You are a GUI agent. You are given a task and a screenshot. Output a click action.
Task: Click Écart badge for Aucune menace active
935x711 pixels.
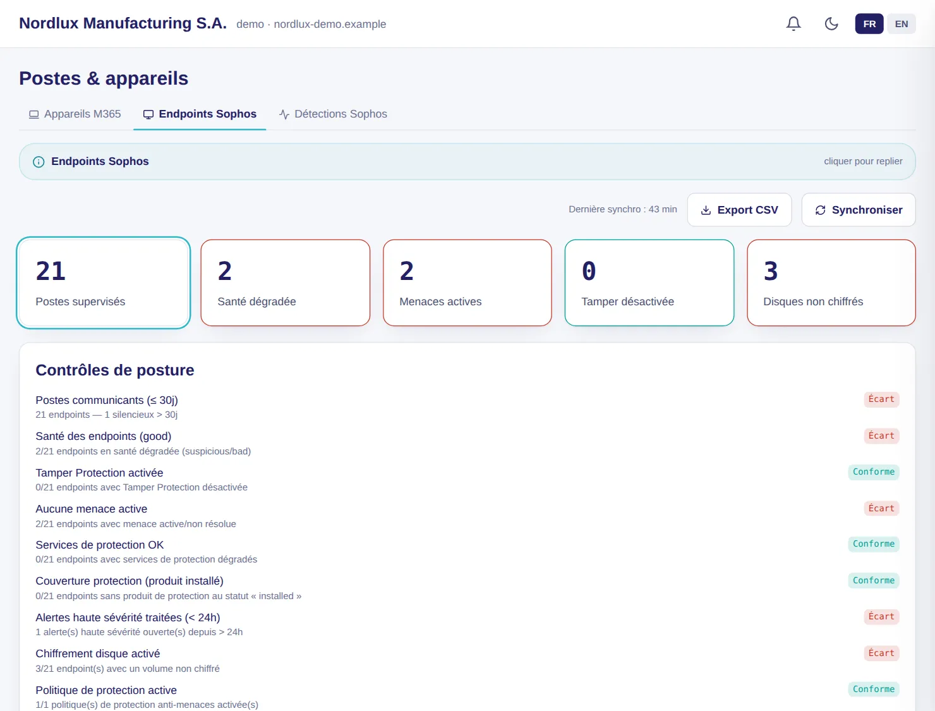[881, 509]
